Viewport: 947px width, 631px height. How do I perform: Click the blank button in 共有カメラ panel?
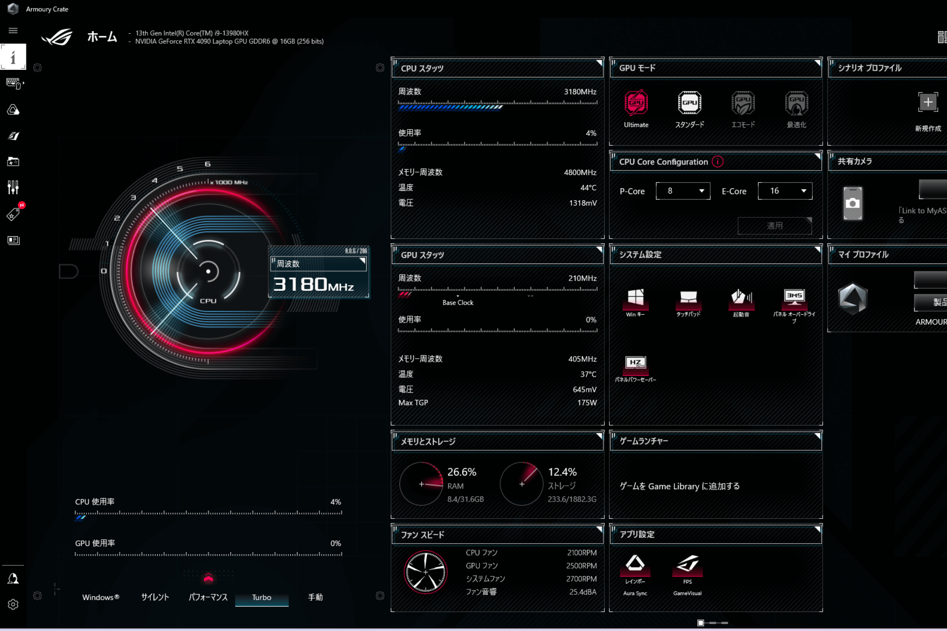pos(933,189)
